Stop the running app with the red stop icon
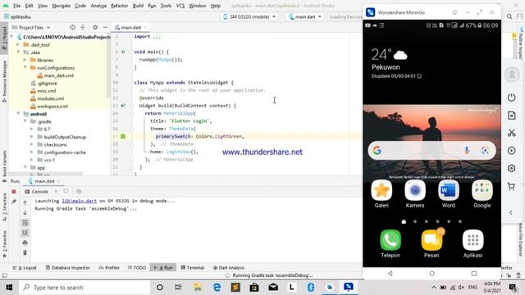Image resolution: width=525 pixels, height=295 pixels. (14, 192)
